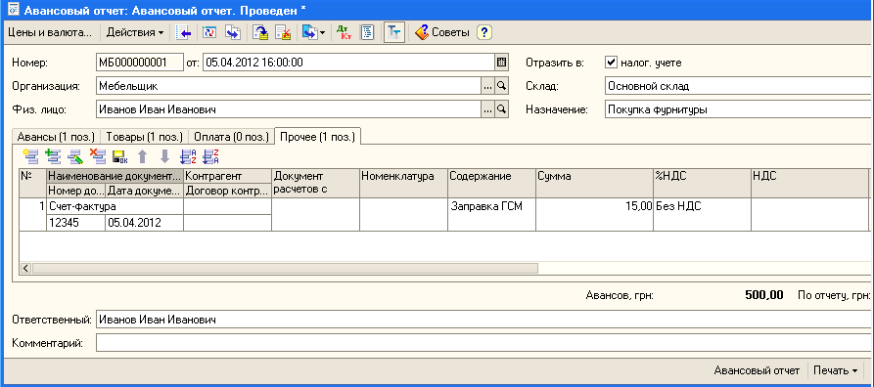Click the Номер input field
Image resolution: width=874 pixels, height=387 pixels.
[140, 63]
